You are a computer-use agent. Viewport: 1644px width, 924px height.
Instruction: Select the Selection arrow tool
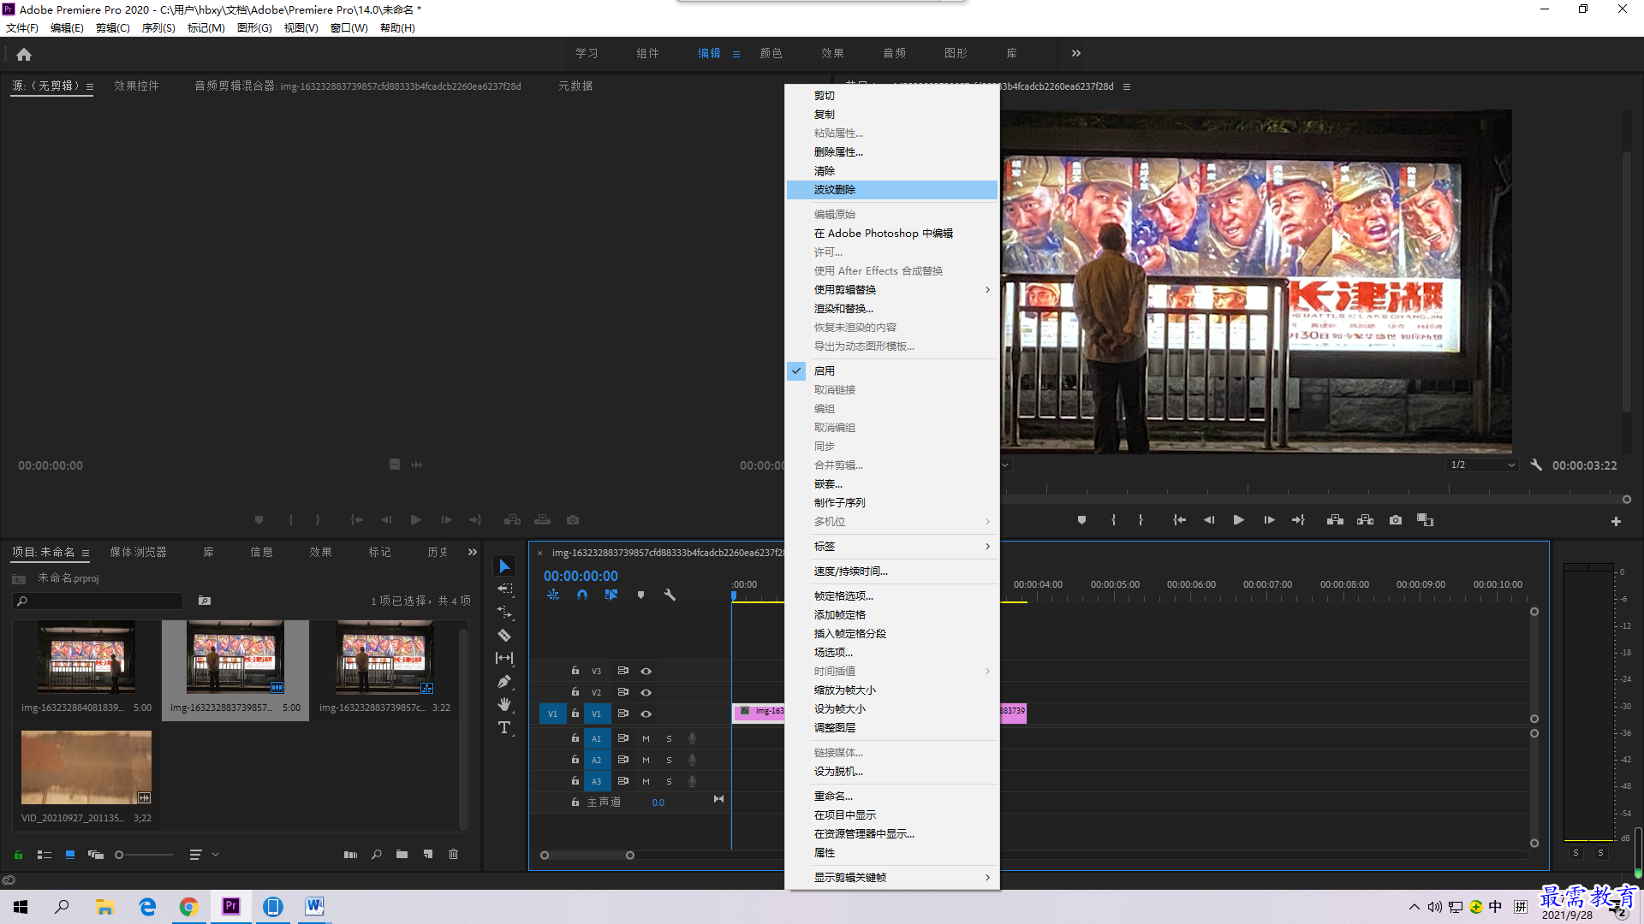coord(504,566)
